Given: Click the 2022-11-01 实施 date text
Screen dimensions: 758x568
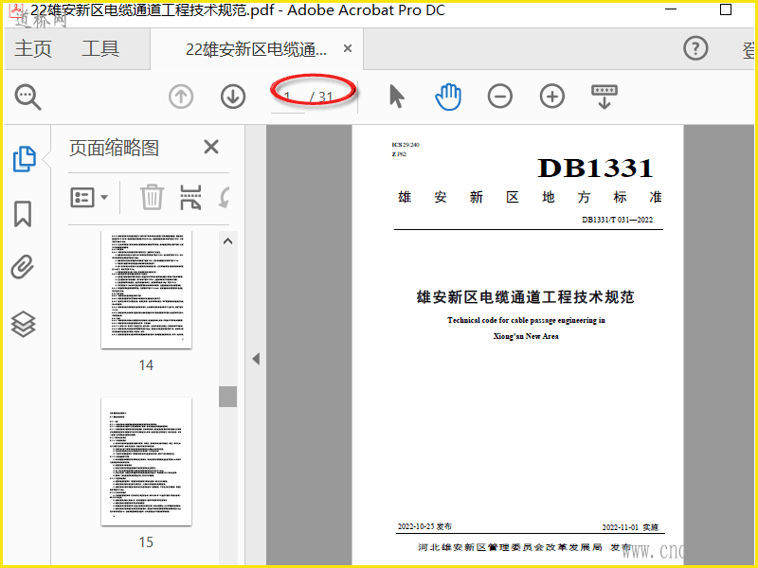Looking at the screenshot, I should pyautogui.click(x=630, y=527).
